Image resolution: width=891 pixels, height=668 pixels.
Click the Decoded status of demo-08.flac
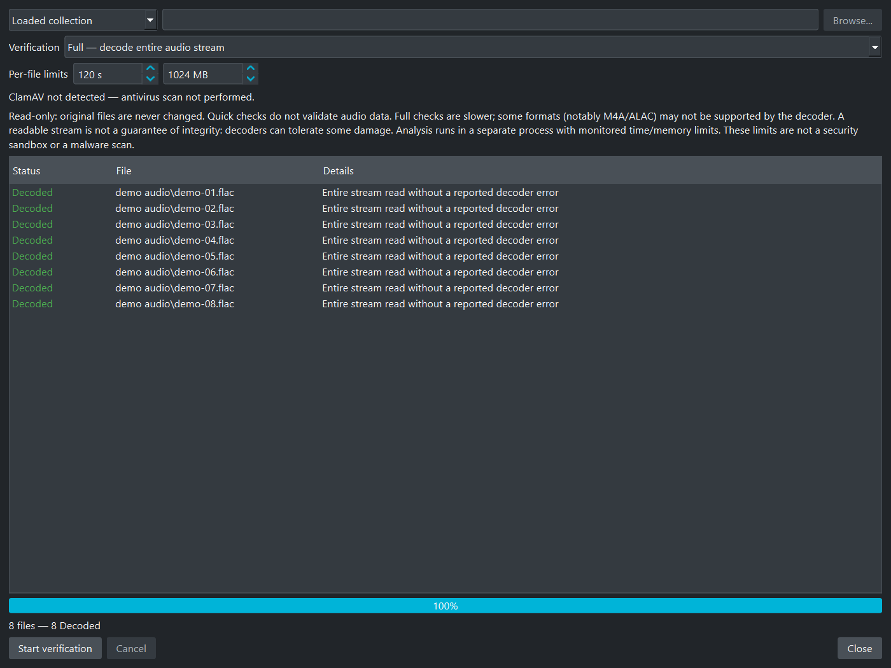tap(32, 303)
